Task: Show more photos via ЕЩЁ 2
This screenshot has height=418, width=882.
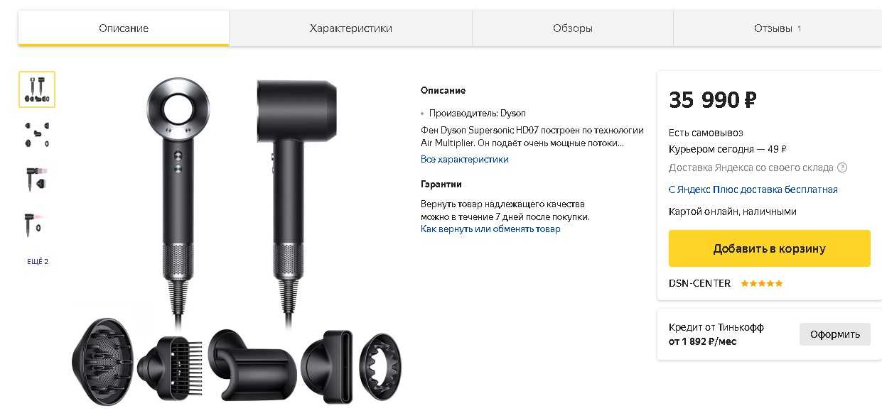Action: click(38, 262)
